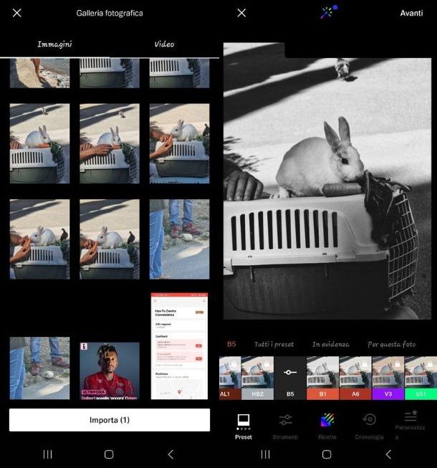Tap the Importa (1) button

click(110, 420)
